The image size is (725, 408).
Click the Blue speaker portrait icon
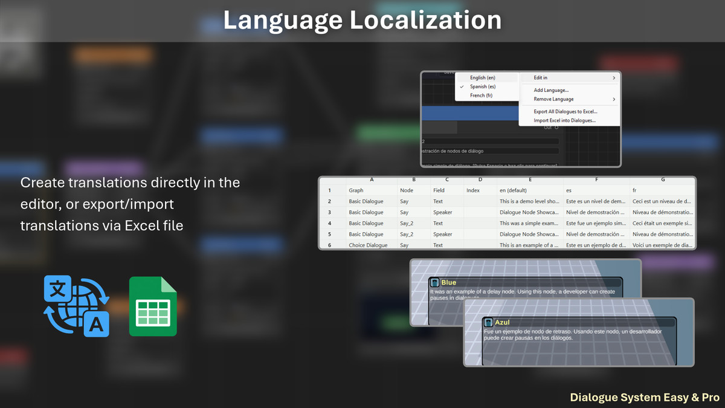(435, 282)
